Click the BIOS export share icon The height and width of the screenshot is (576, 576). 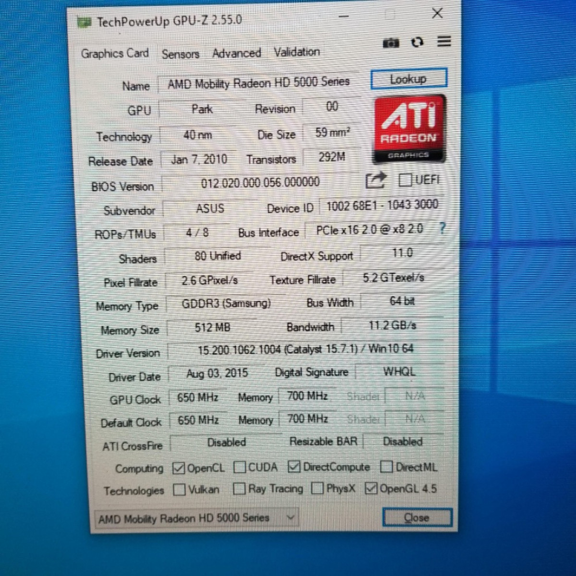[x=375, y=180]
